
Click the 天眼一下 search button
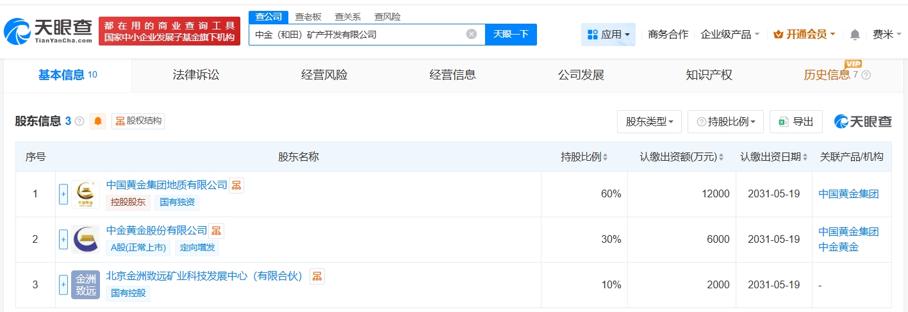click(x=511, y=35)
